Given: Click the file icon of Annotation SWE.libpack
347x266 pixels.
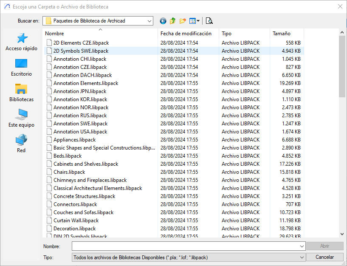Looking at the screenshot, I should pyautogui.click(x=49, y=123).
